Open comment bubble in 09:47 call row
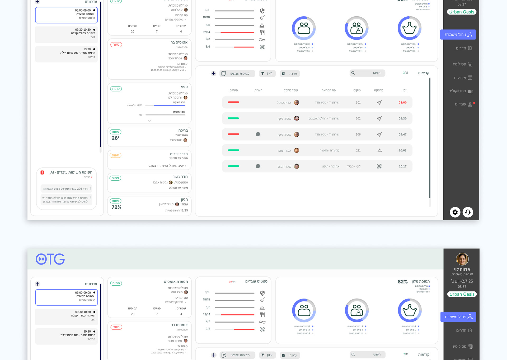This screenshot has width=507, height=360. click(258, 135)
